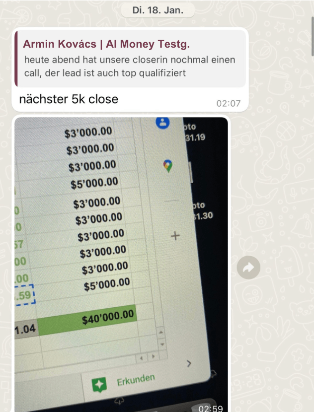The width and height of the screenshot is (314, 412).
Task: Click the right chevron arrow above Erkunden
Action: (x=189, y=364)
